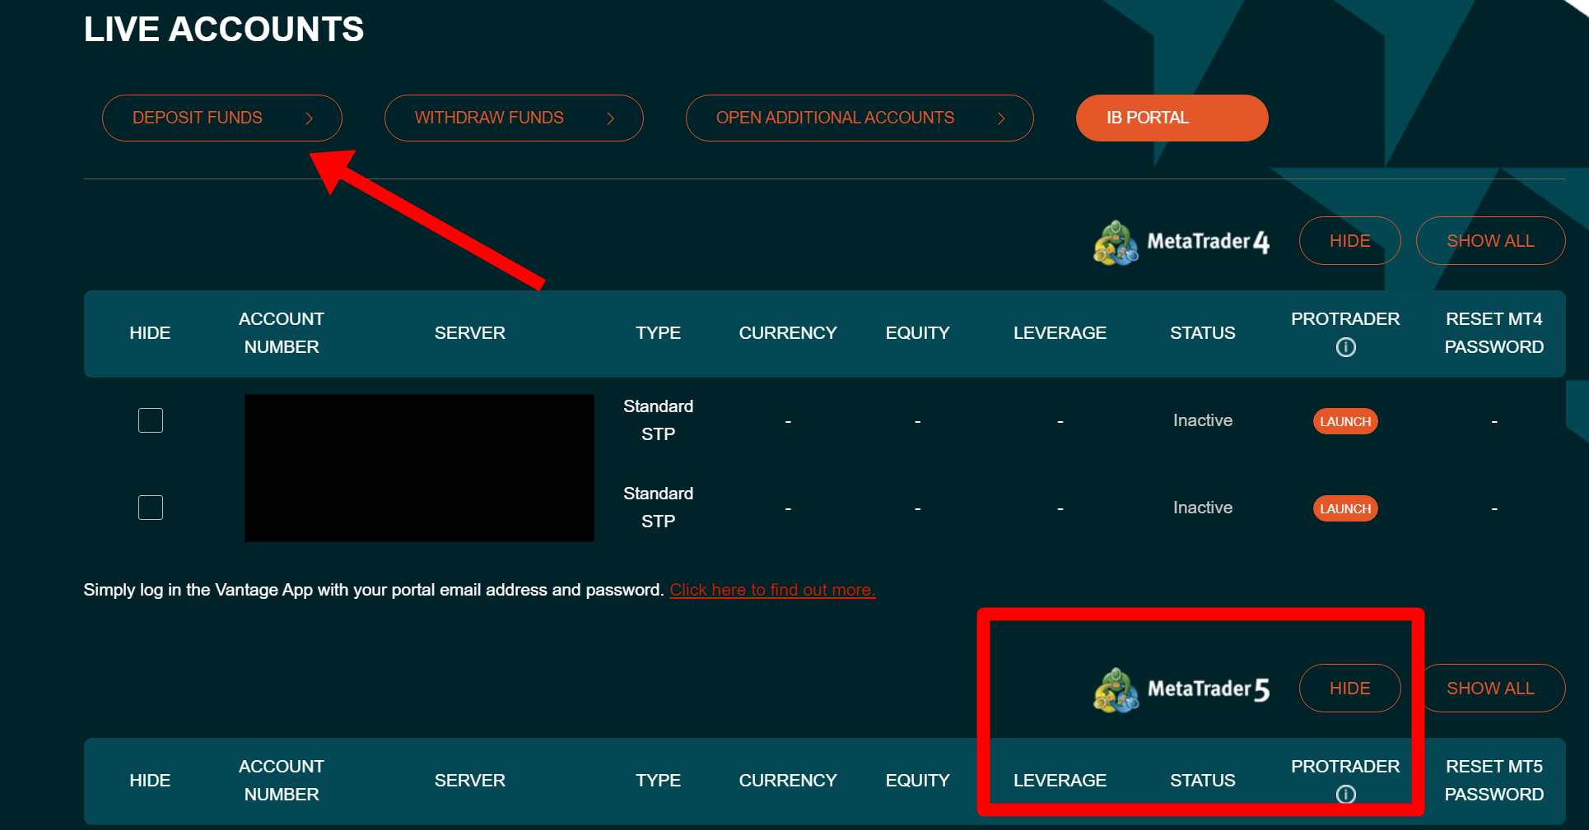Hide MetaTrader 4 accounts list
This screenshot has width=1589, height=830.
click(1349, 241)
